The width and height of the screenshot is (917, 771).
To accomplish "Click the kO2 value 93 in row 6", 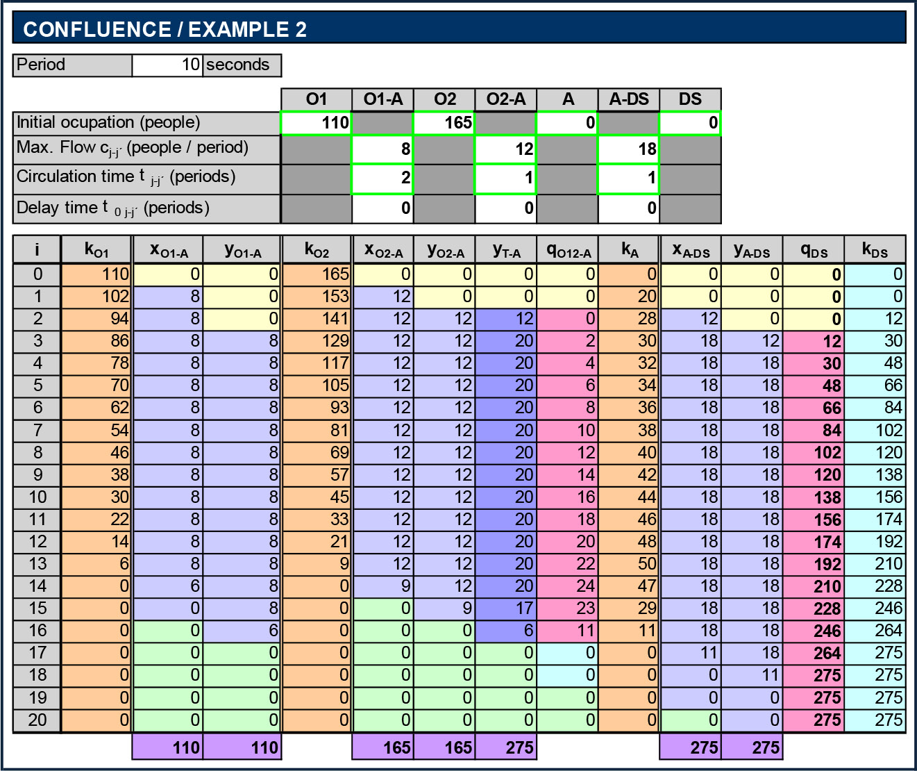I will [316, 408].
